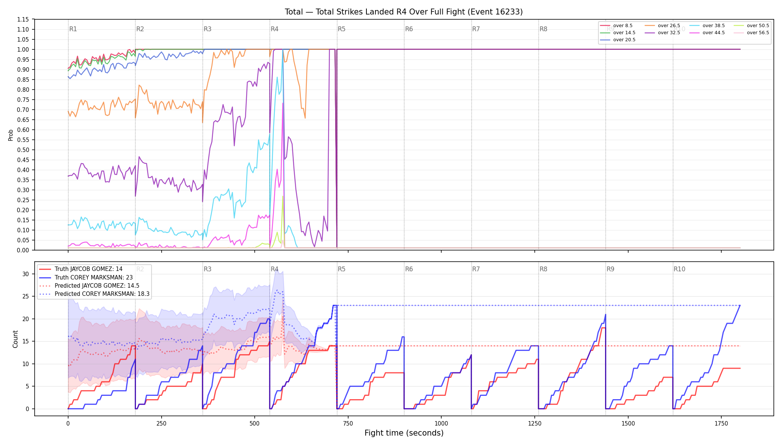Click the R9 round marker in count chart
Viewport: 782px width, 446px height.
610,269
